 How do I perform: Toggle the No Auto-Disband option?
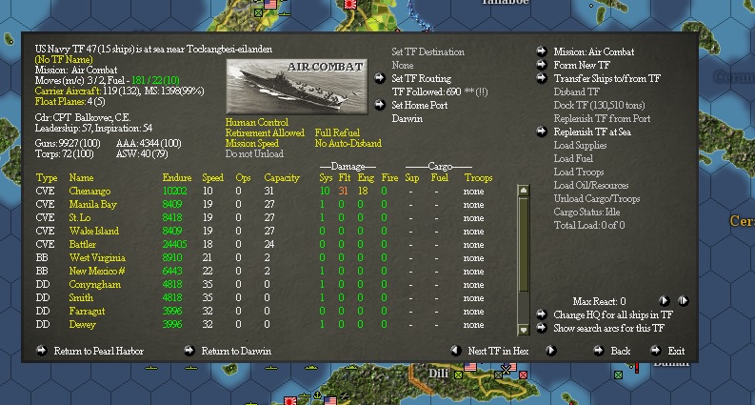(348, 144)
